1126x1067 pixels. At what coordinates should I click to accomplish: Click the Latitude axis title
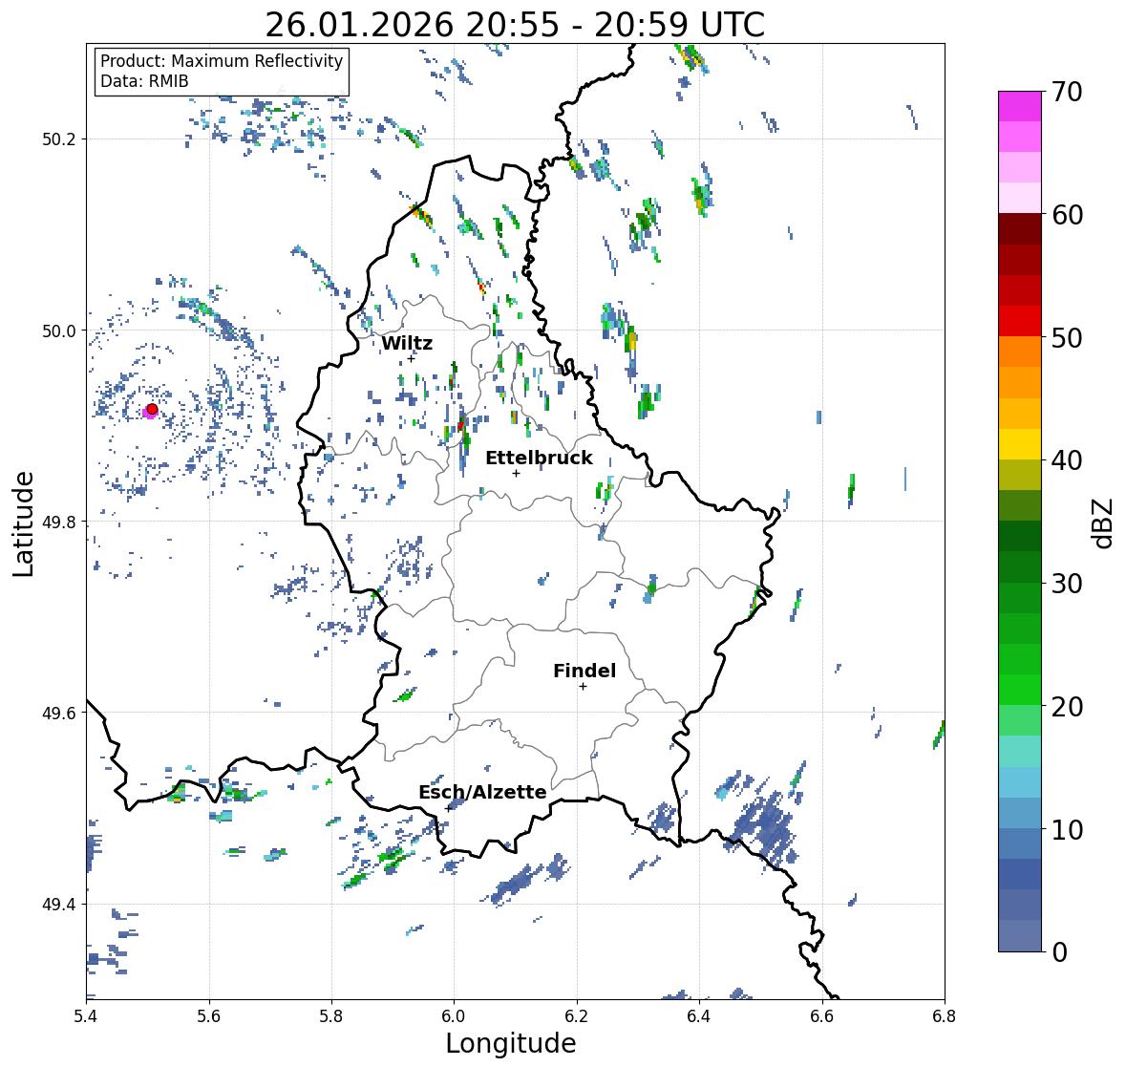[24, 524]
